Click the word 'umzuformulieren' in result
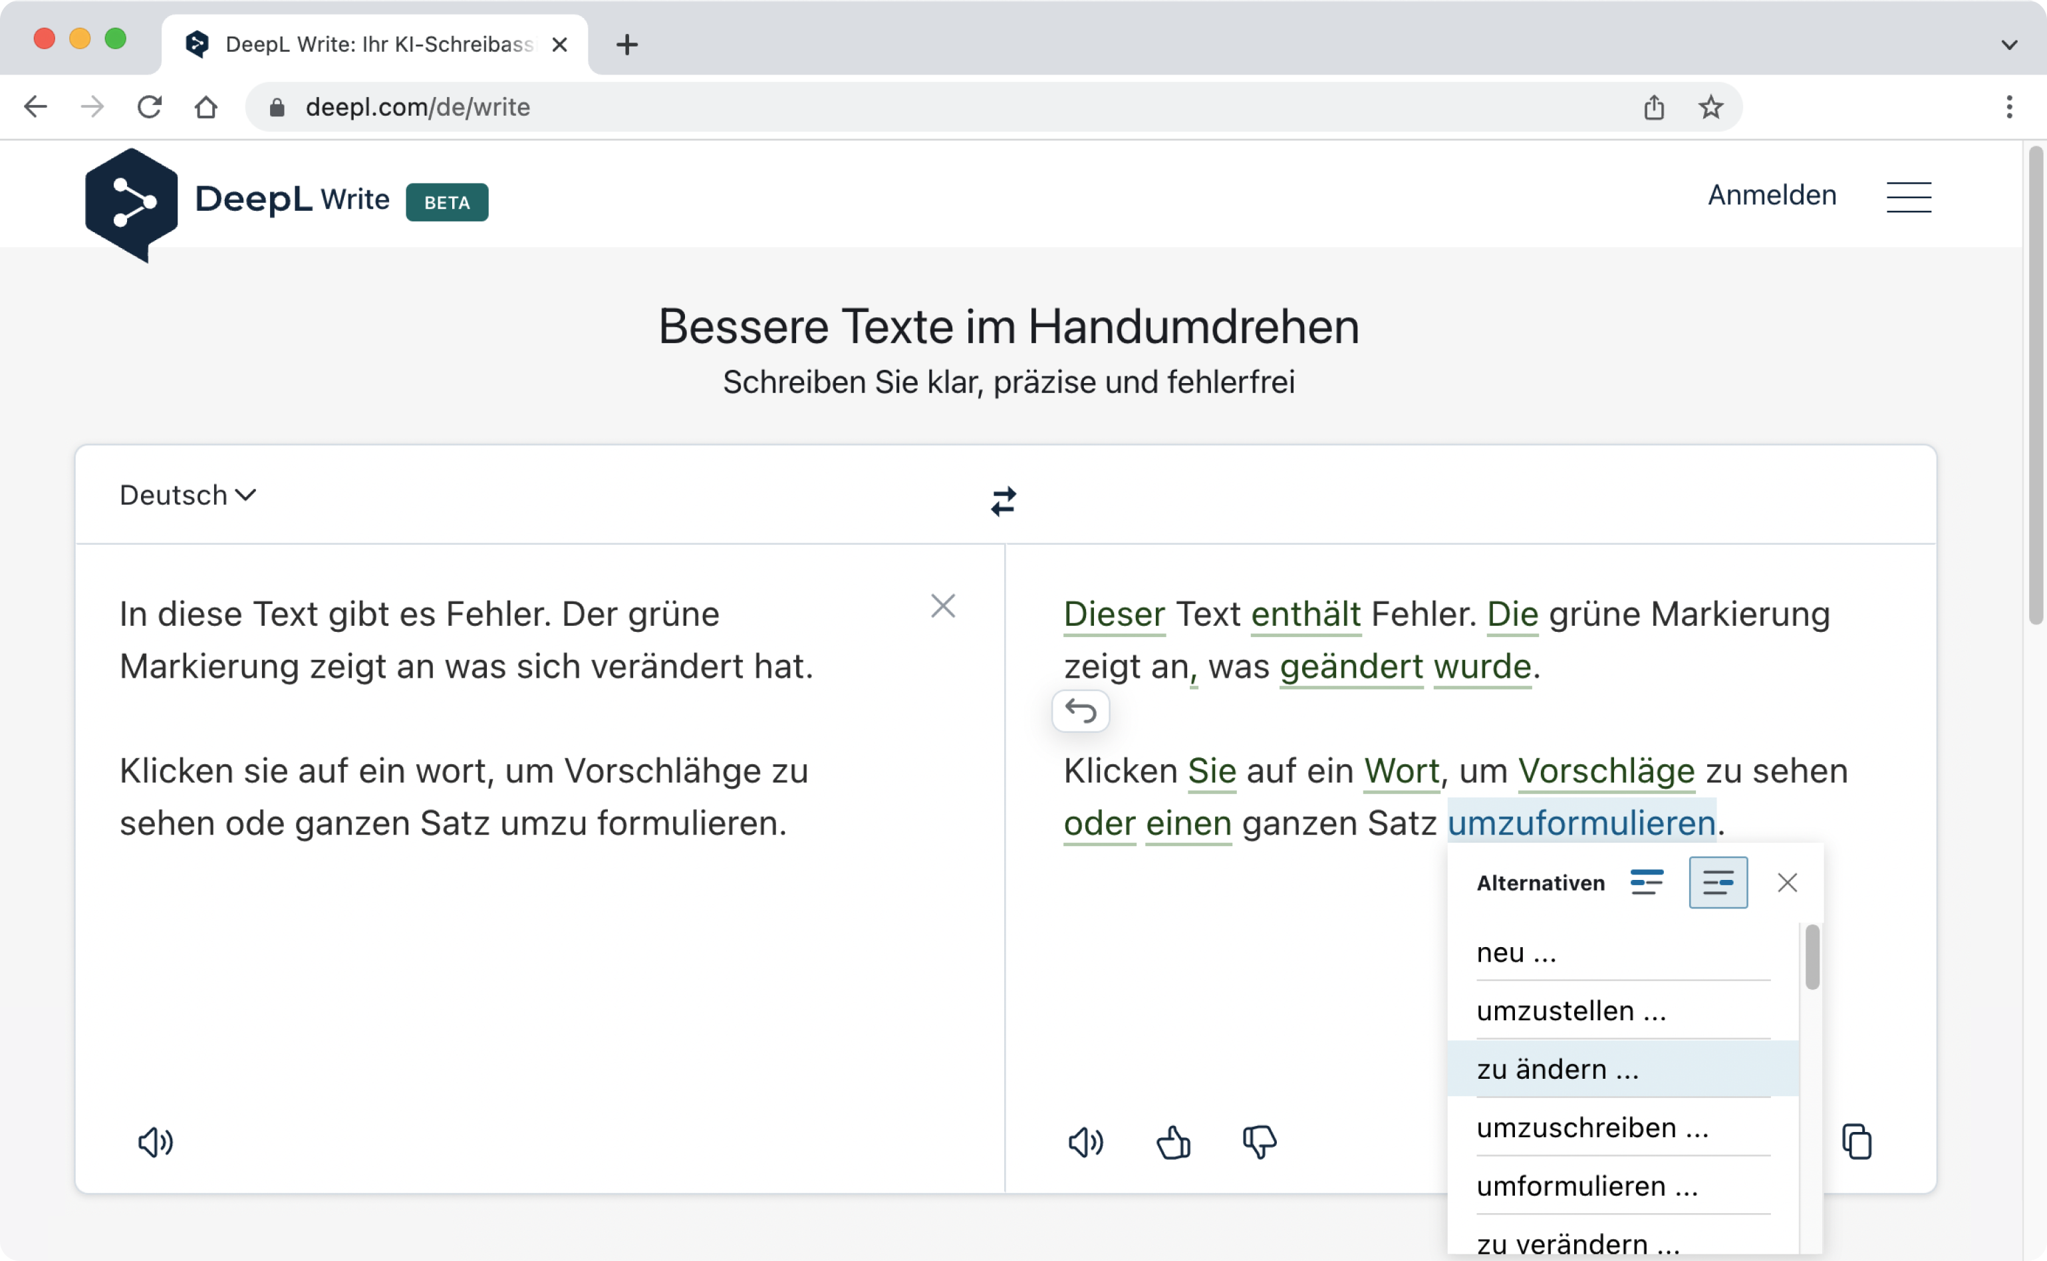This screenshot has height=1261, width=2047. pyautogui.click(x=1580, y=823)
